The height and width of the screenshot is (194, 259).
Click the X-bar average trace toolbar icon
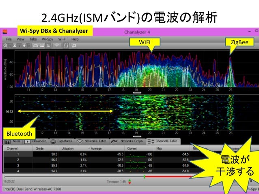point(15,45)
